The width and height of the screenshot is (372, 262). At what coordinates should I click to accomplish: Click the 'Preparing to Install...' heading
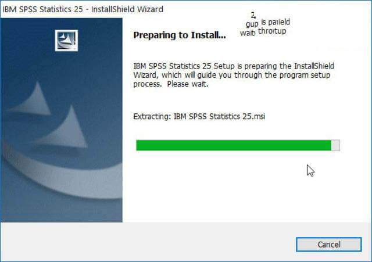180,35
